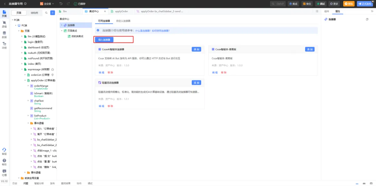
Task: Click the back arrow beside 连接器专用
Action: coord(5,4)
